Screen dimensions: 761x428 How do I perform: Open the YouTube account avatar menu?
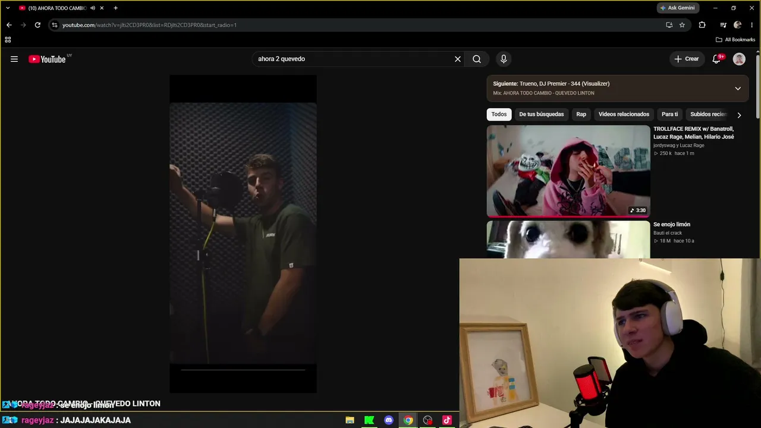[x=739, y=59]
